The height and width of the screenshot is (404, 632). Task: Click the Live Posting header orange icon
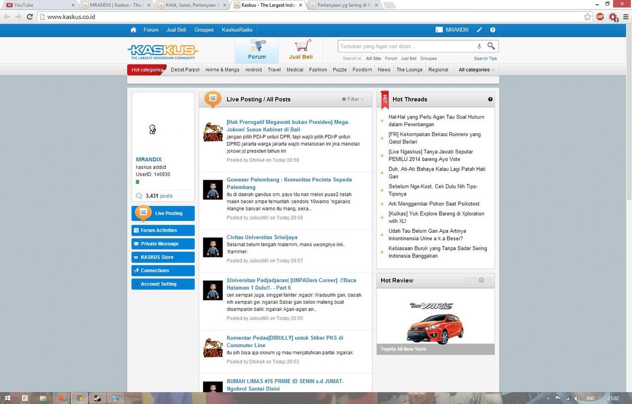point(213,99)
